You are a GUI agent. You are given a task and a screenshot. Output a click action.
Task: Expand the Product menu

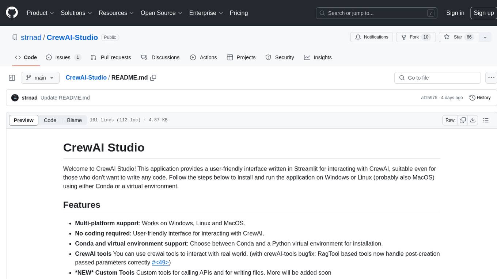tap(40, 13)
